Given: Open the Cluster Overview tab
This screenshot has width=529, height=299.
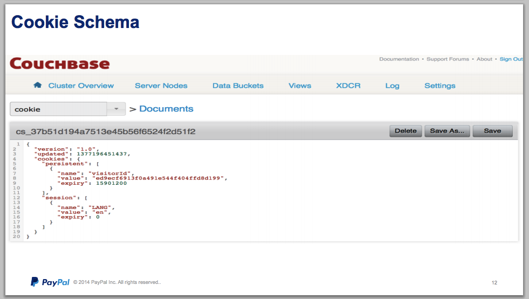Looking at the screenshot, I should 81,86.
